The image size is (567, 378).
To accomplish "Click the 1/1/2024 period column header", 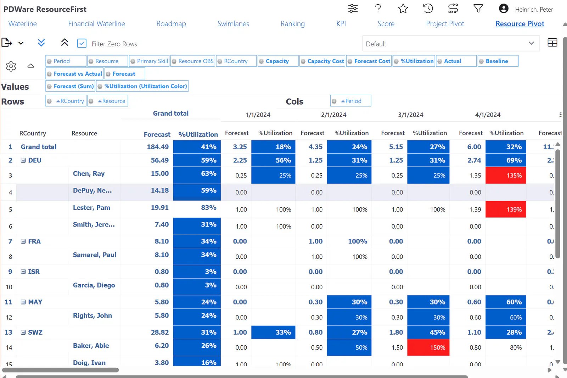I will [x=258, y=115].
